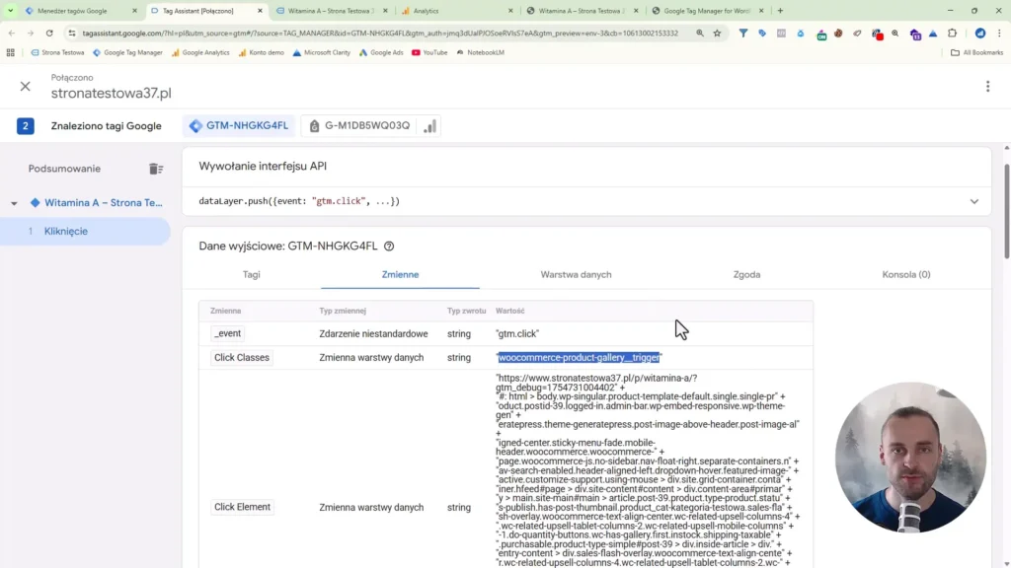Switch to the Zmienne tab
This screenshot has width=1011, height=568.
point(400,274)
